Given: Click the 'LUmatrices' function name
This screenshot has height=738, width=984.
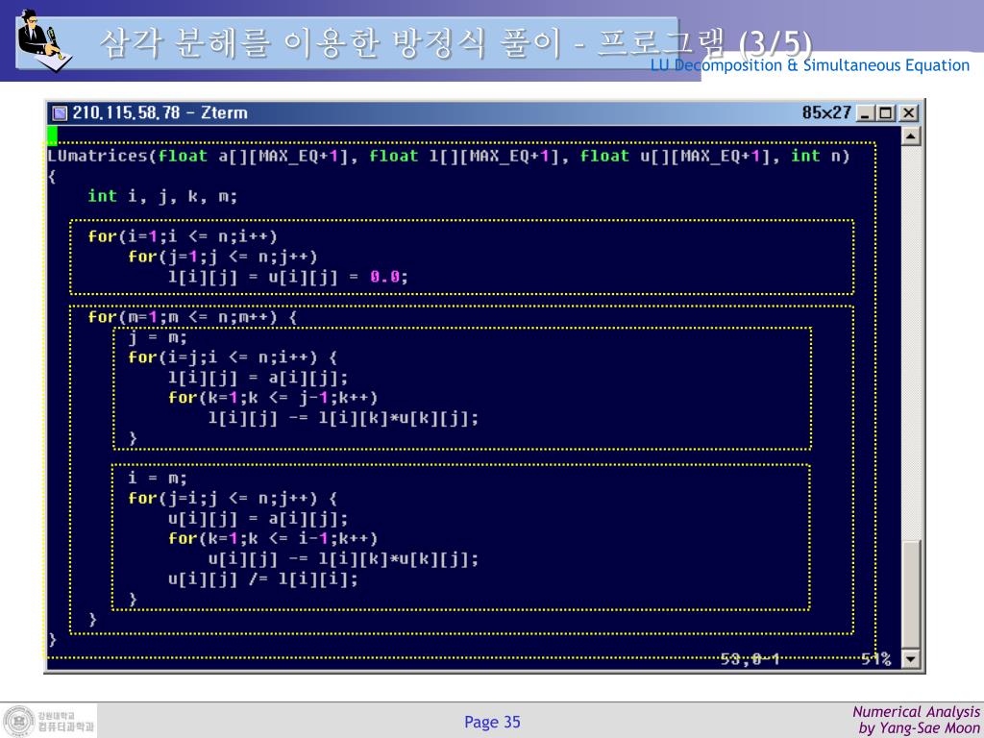Looking at the screenshot, I should [x=97, y=157].
